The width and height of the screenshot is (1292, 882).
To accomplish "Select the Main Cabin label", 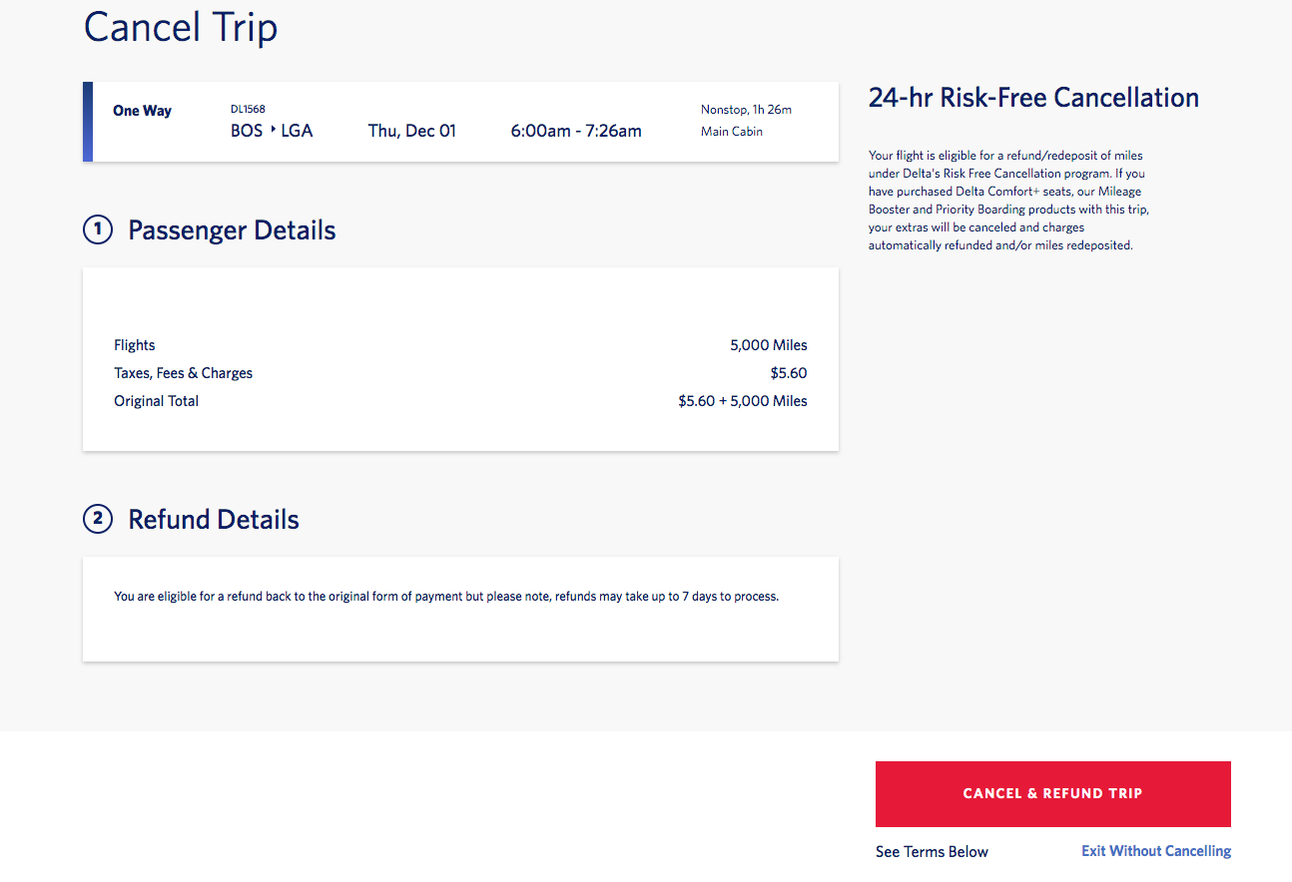I will [731, 131].
